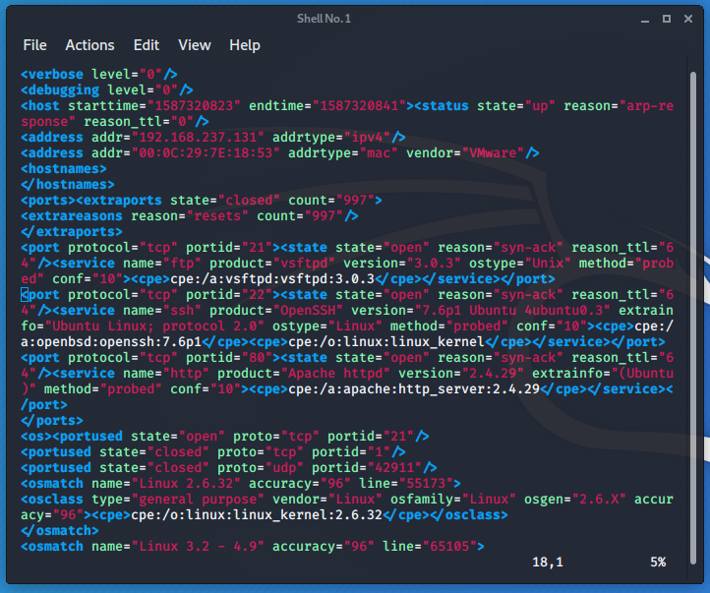Screen dimensions: 710x593
Task: Minimize the Shell No.1 window
Action: (645, 19)
